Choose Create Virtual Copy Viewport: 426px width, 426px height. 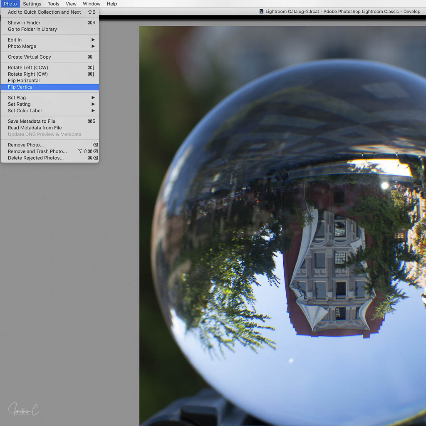pos(30,57)
